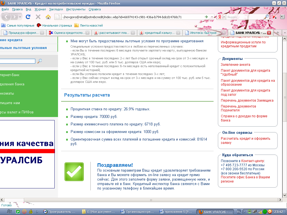Viewport: 287px width, 215px height.
Task: Close the рассчитывают пла... tab
Action: 133,33
